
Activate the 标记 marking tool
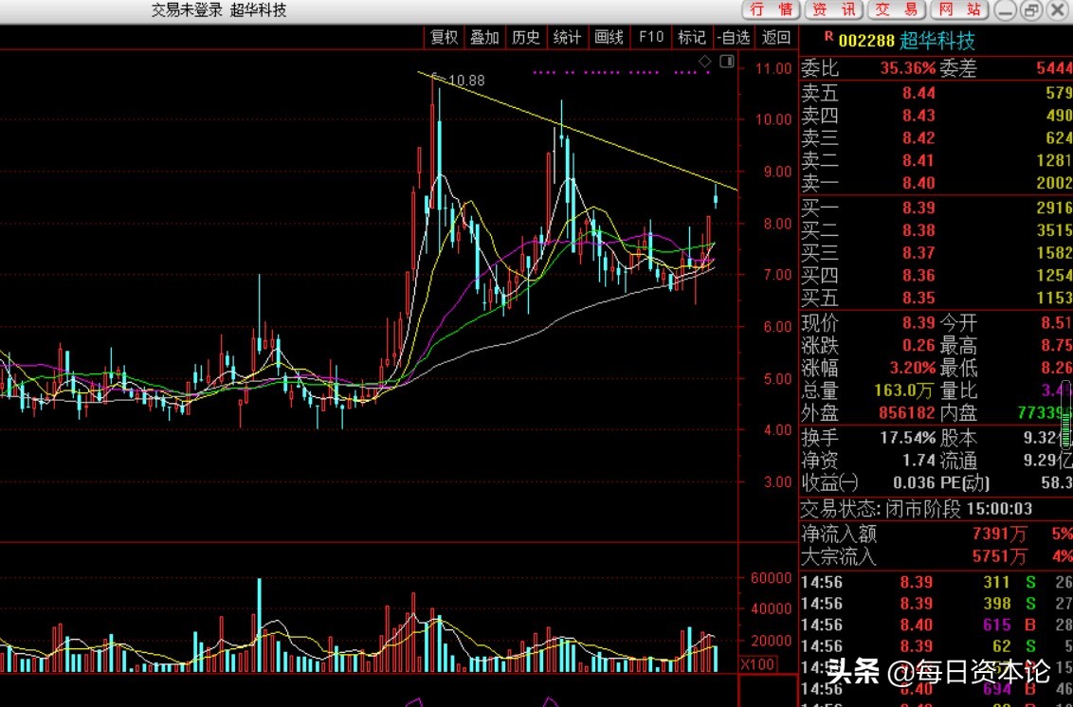pyautogui.click(x=691, y=38)
